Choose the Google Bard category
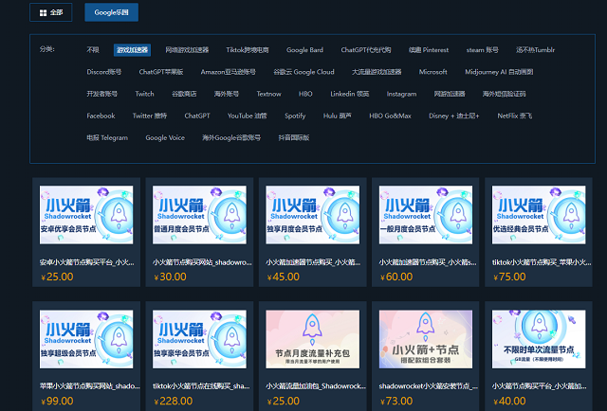This screenshot has width=607, height=411. pos(304,50)
